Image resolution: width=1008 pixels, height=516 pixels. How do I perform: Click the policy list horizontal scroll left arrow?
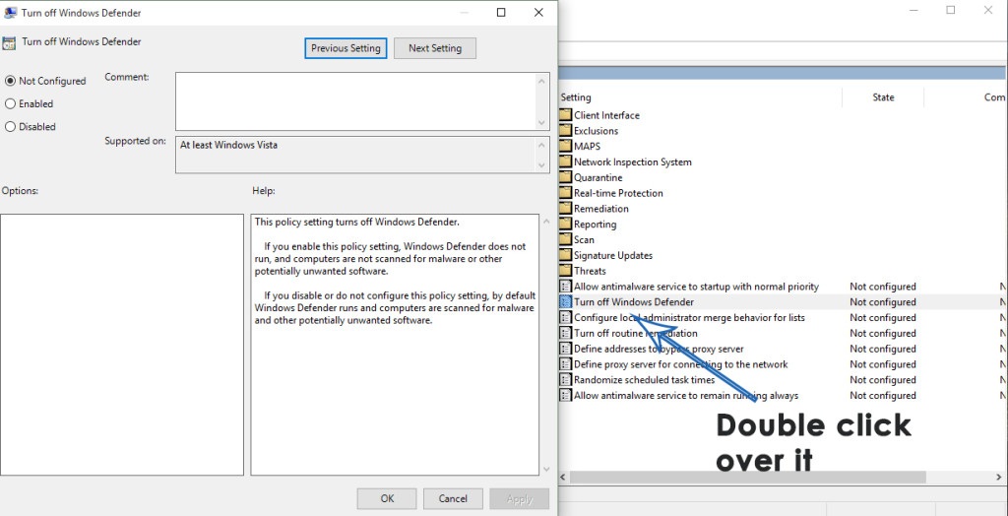563,478
